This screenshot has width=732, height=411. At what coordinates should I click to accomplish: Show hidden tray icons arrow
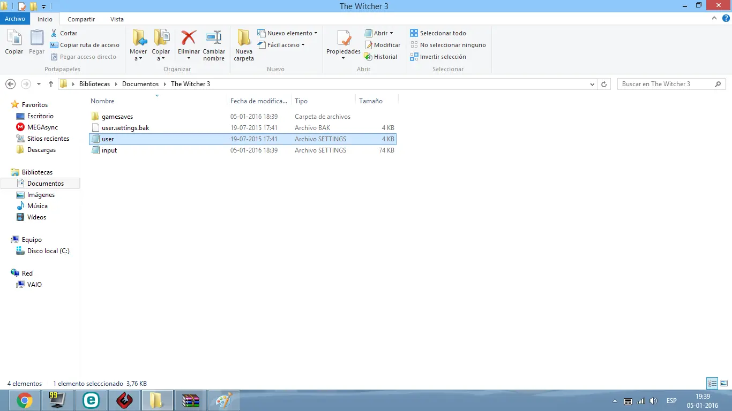click(615, 401)
